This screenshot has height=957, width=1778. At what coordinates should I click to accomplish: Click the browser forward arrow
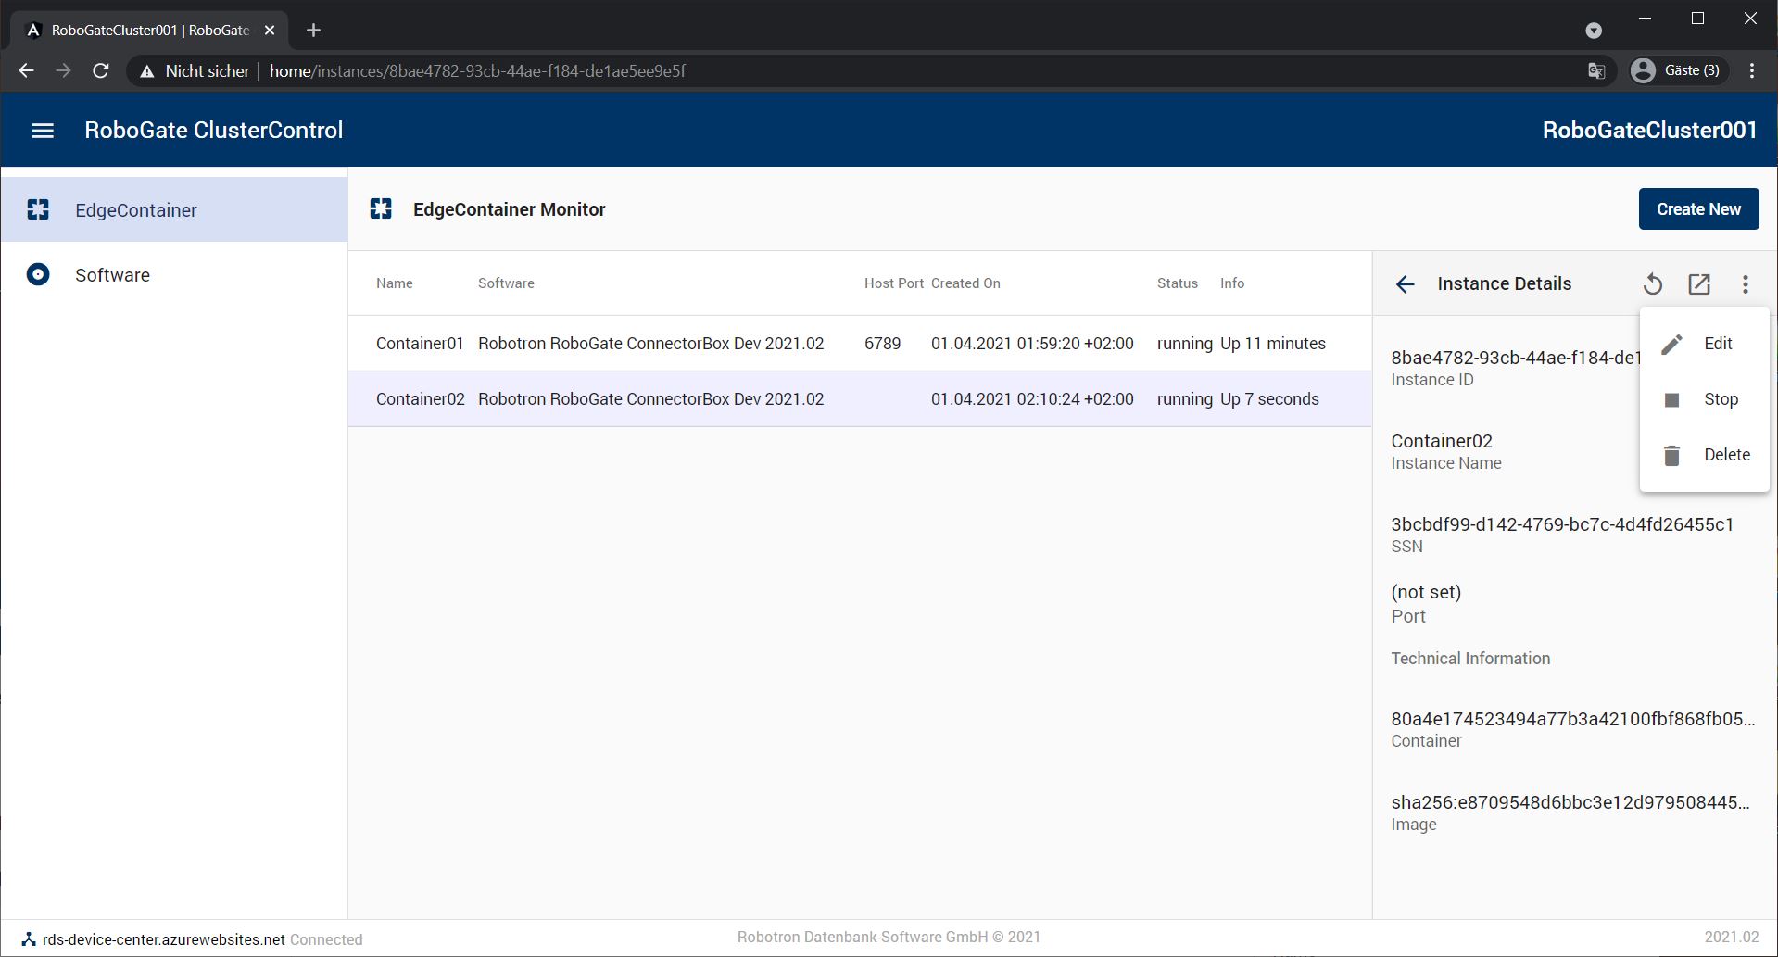click(63, 71)
